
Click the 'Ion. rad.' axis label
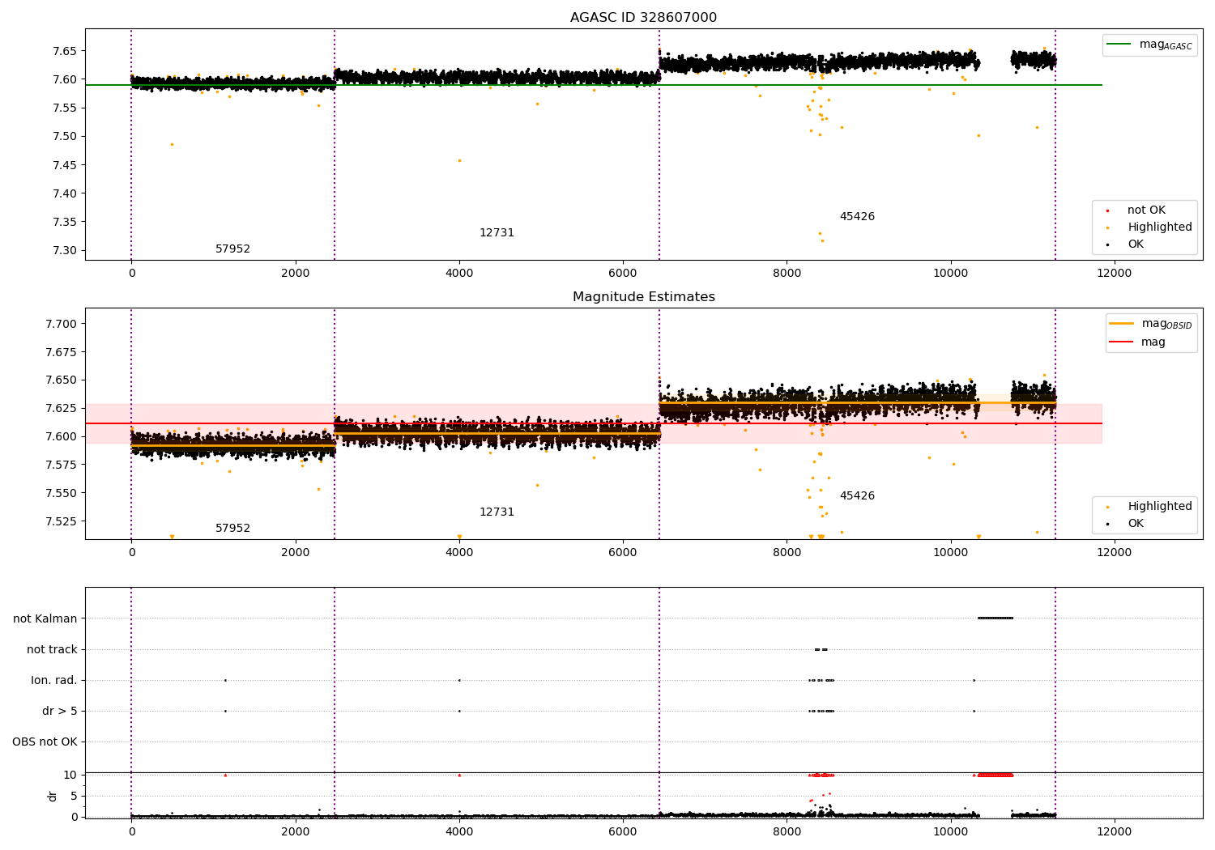pos(54,680)
